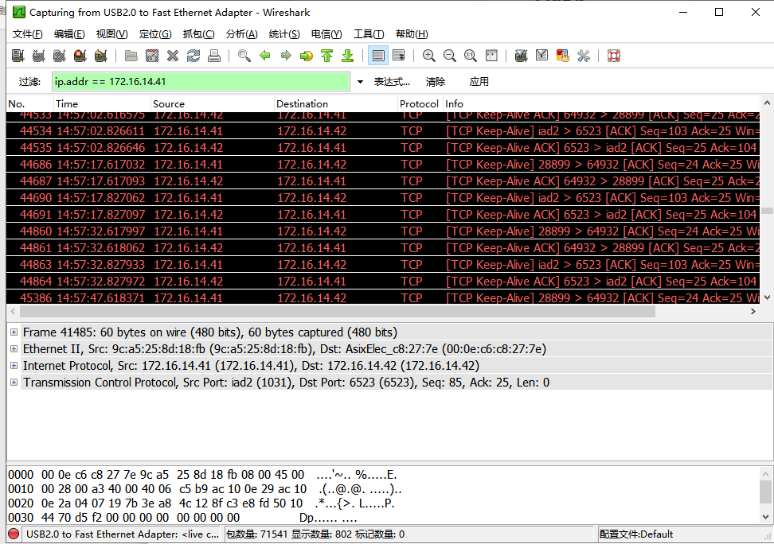Click the hex pane vertical scrollbar
The image size is (774, 544).
click(x=765, y=495)
